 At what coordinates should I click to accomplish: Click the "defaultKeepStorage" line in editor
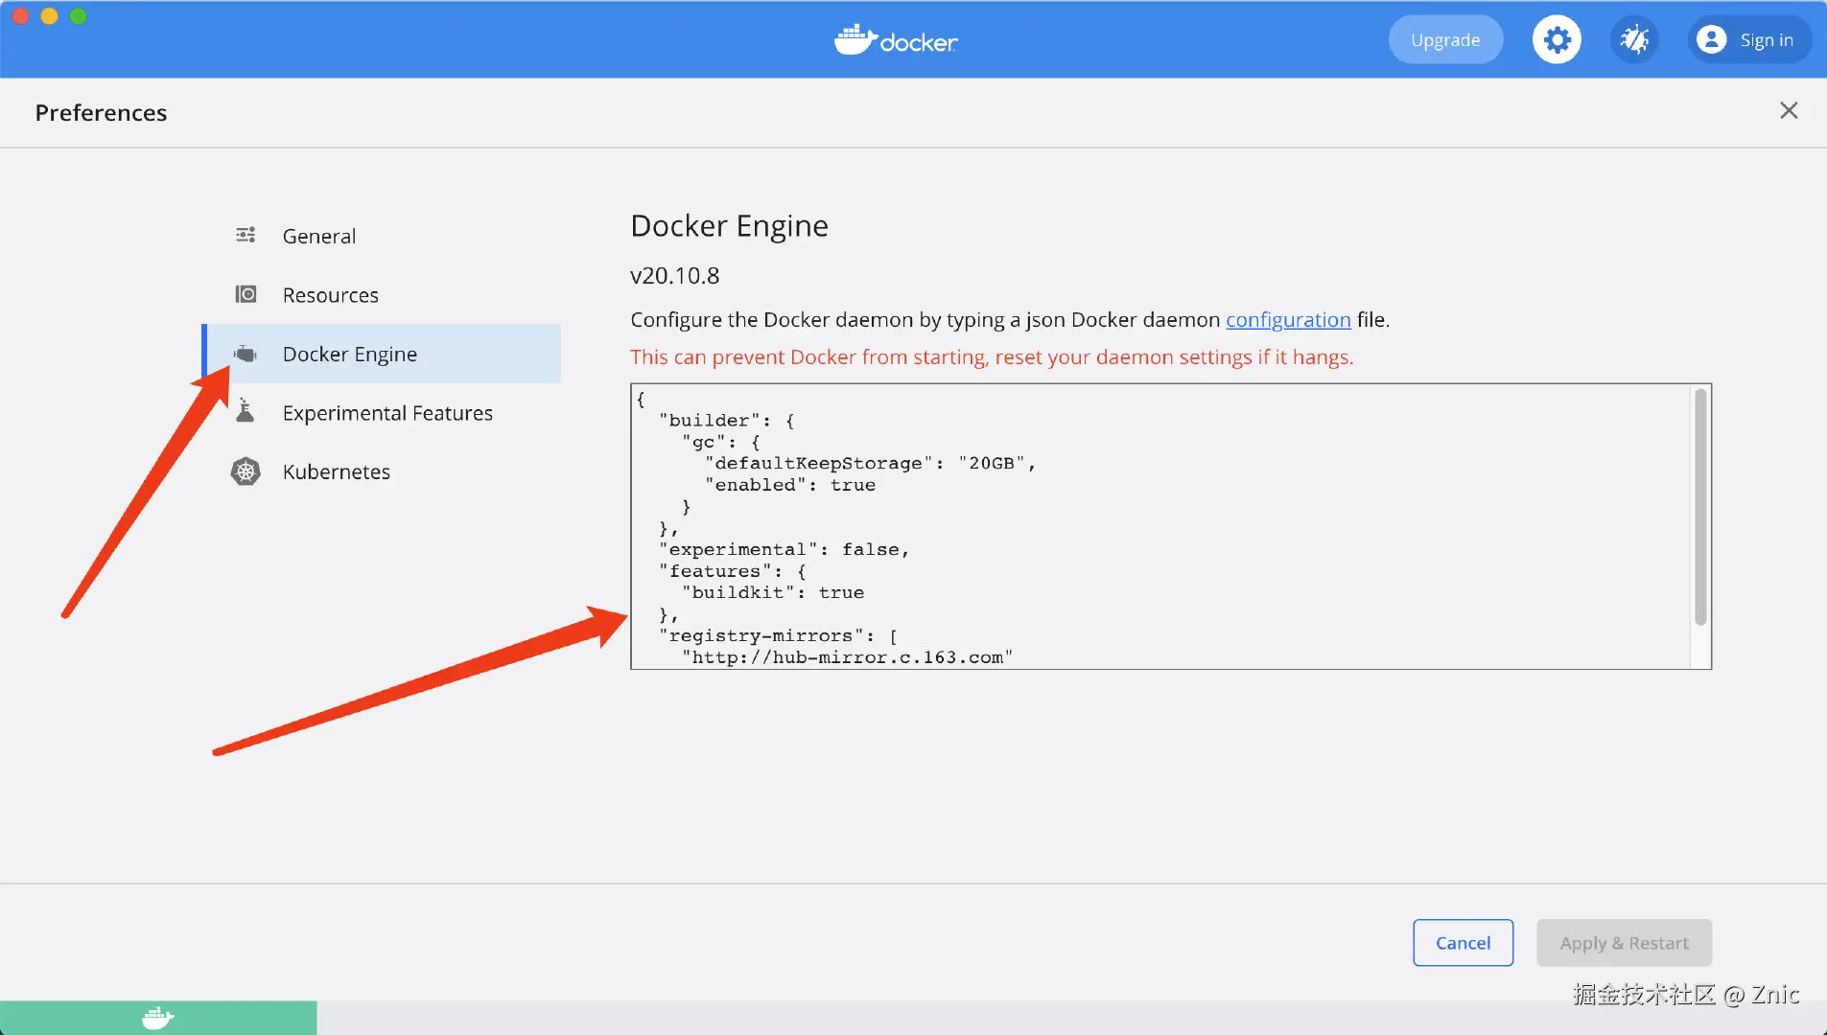(870, 464)
